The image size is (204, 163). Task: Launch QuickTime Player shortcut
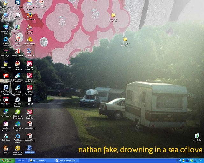(x=18, y=138)
